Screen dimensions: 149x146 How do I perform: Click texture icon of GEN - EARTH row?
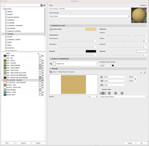coord(43,61)
